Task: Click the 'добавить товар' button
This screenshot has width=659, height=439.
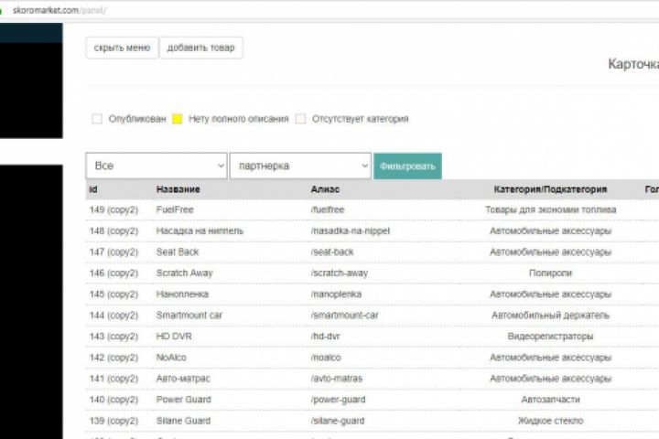Action: (200, 48)
